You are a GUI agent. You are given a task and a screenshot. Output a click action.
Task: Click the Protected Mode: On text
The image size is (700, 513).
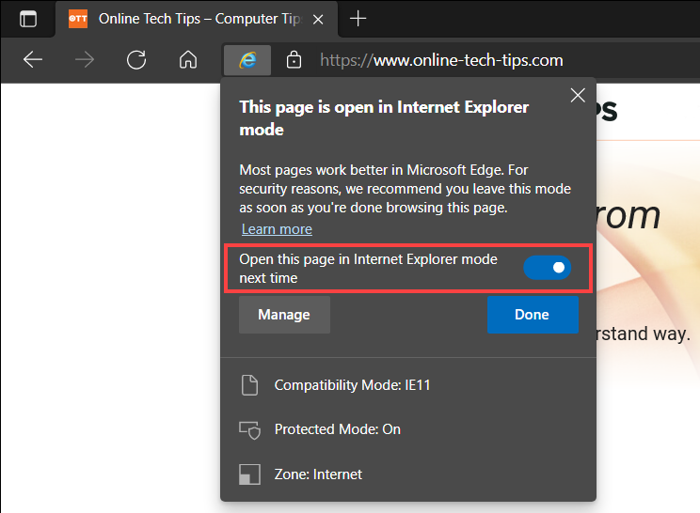(x=337, y=429)
